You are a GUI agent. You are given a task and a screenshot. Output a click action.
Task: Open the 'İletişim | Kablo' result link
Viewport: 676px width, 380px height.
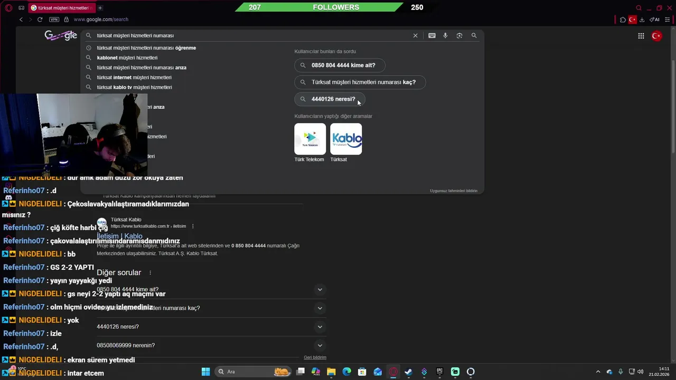click(120, 236)
